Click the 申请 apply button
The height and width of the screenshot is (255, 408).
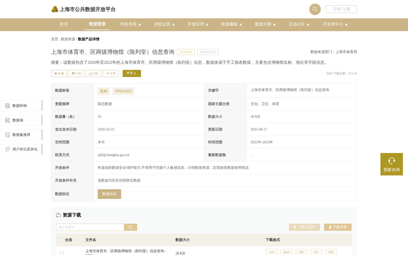point(132,73)
